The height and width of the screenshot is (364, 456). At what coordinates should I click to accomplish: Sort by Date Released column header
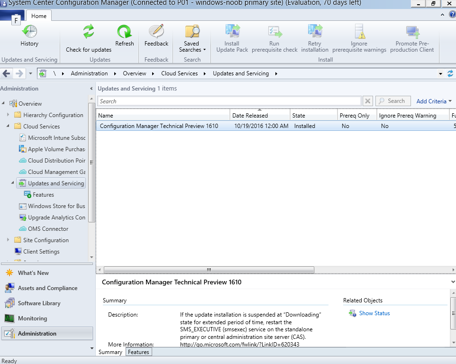coord(260,116)
